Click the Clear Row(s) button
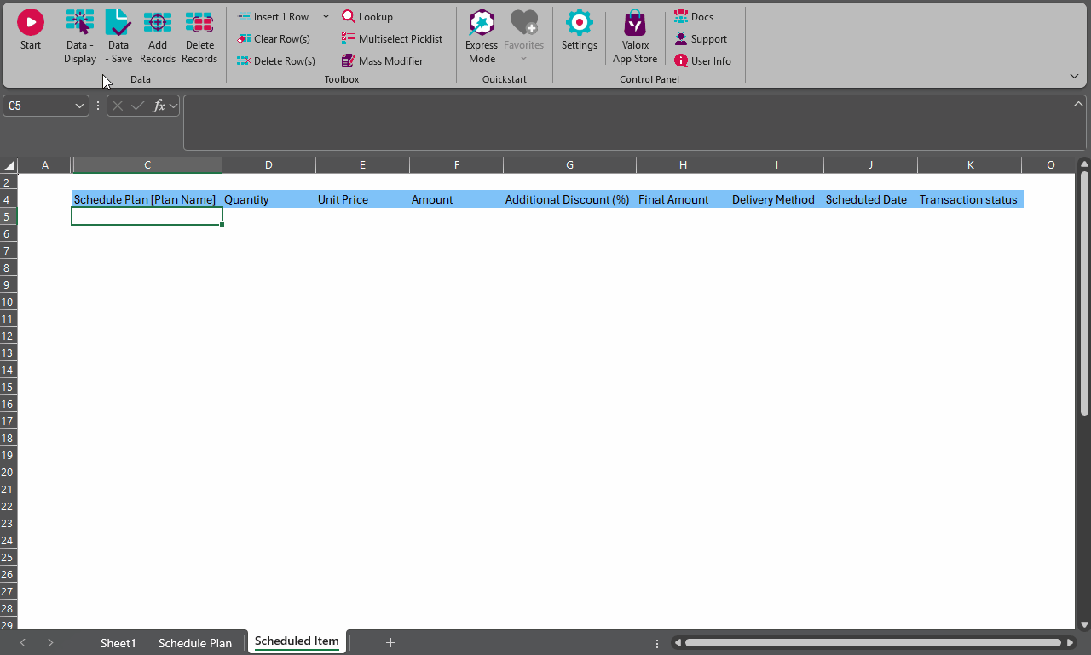 [274, 39]
